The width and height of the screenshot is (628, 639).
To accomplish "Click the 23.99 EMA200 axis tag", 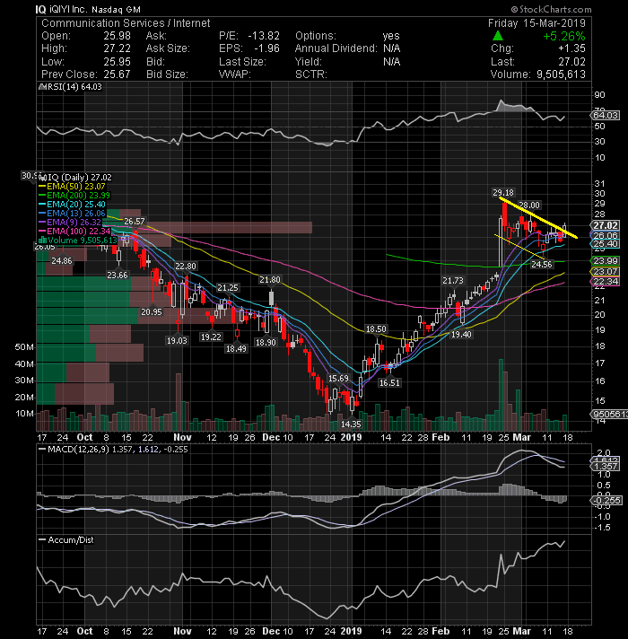I will 606,261.
